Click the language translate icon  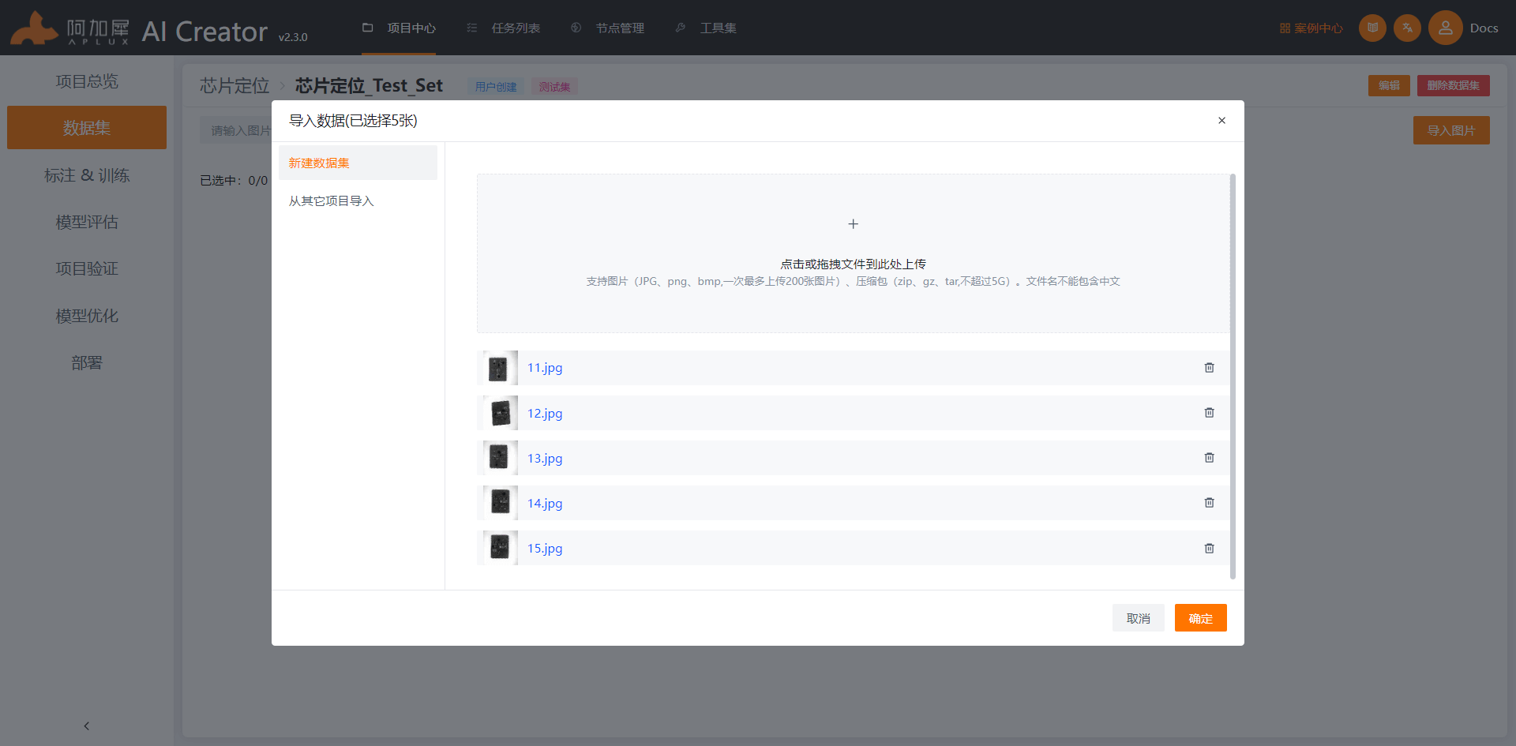click(1407, 28)
